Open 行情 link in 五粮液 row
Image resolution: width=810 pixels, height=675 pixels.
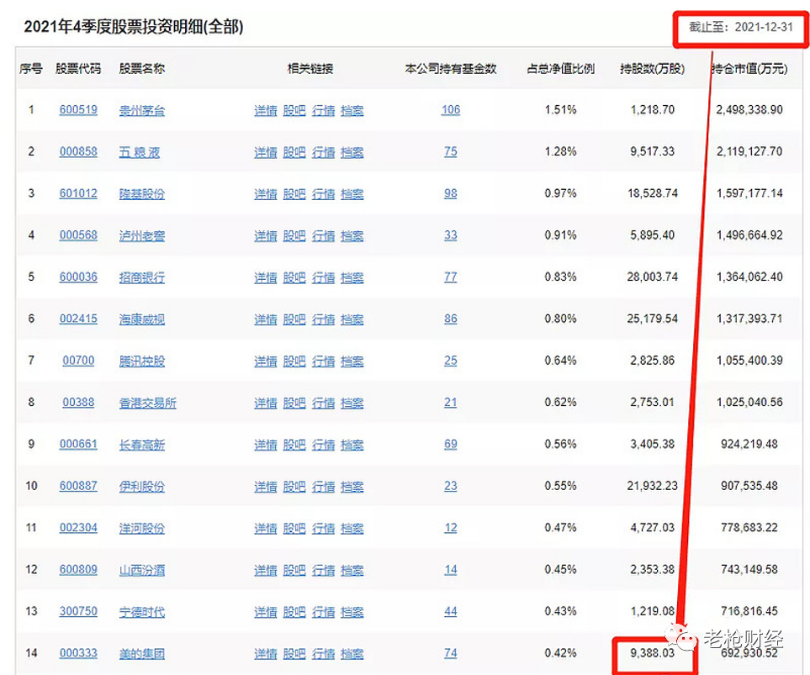(x=323, y=152)
